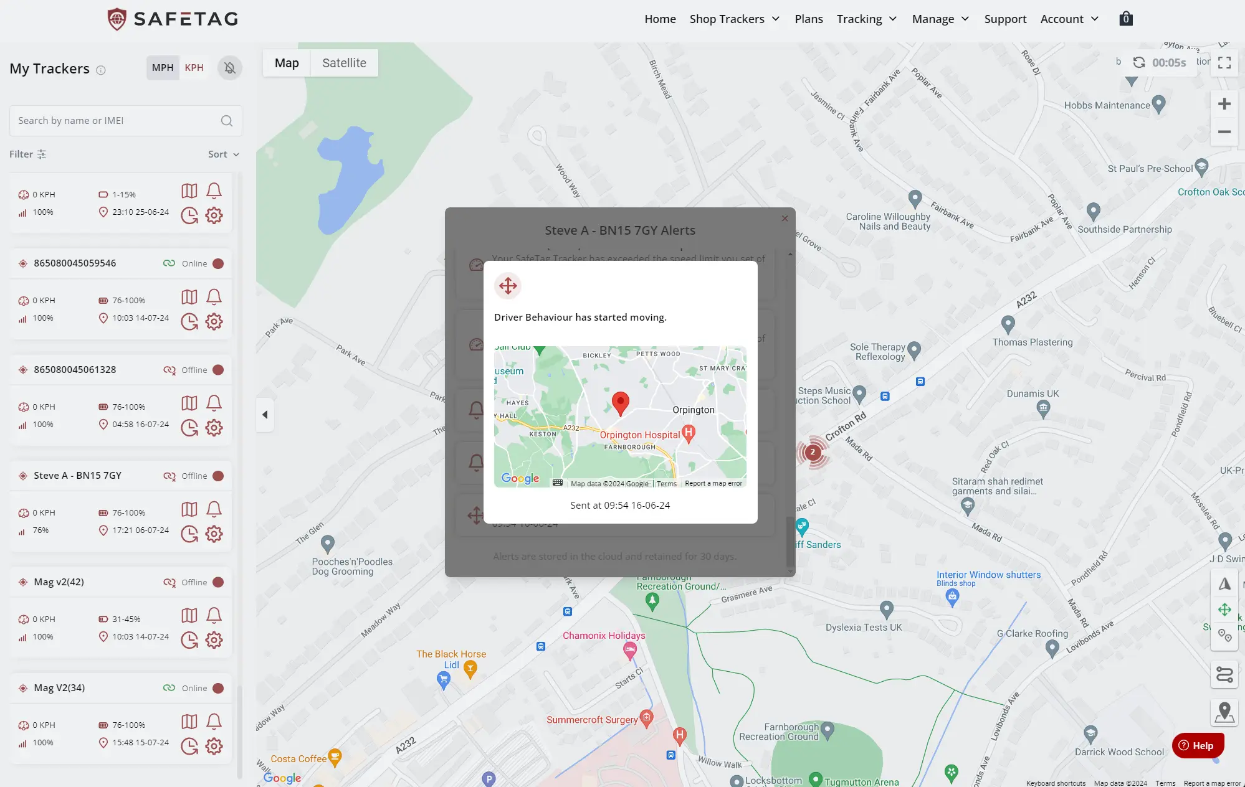Screen dimensions: 1245x787
Task: Zoom in with the plus button
Action: click(x=1224, y=104)
